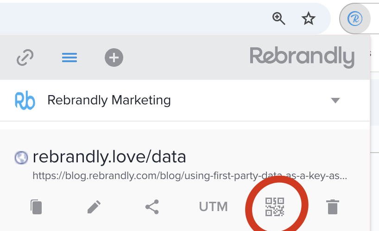This screenshot has height=231, width=379.
Task: Click the Rb workspace logo
Action: click(25, 100)
